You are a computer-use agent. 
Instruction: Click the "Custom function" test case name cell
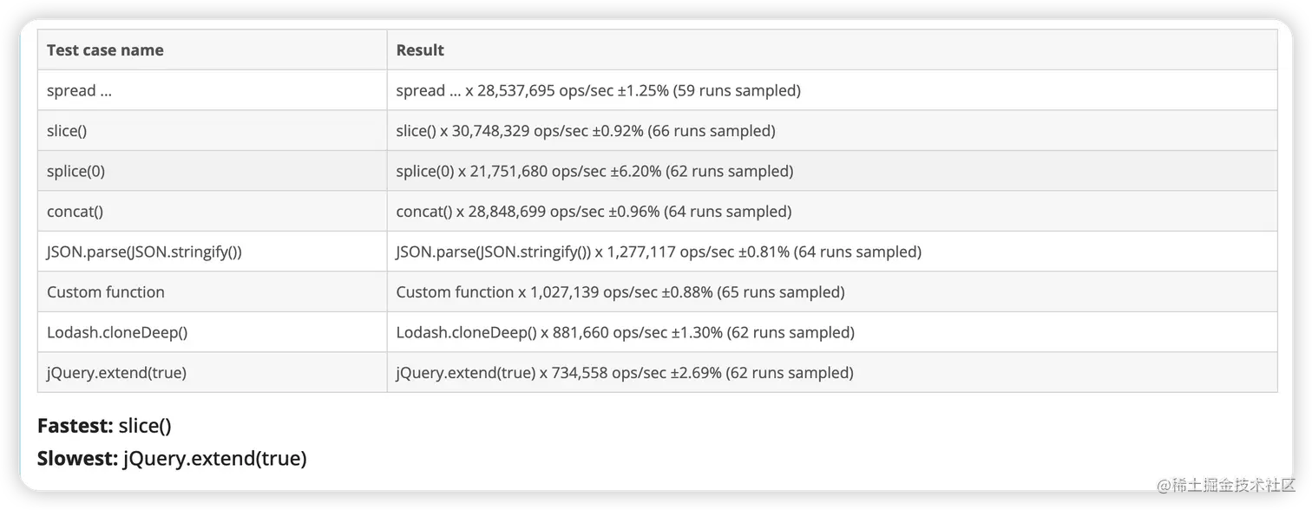click(106, 292)
